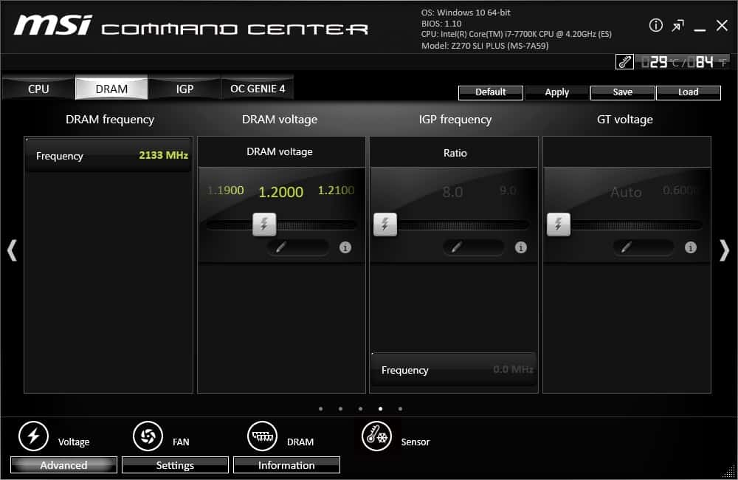This screenshot has width=738, height=480.
Task: Click GT voltage pencil edit field
Action: pos(643,247)
